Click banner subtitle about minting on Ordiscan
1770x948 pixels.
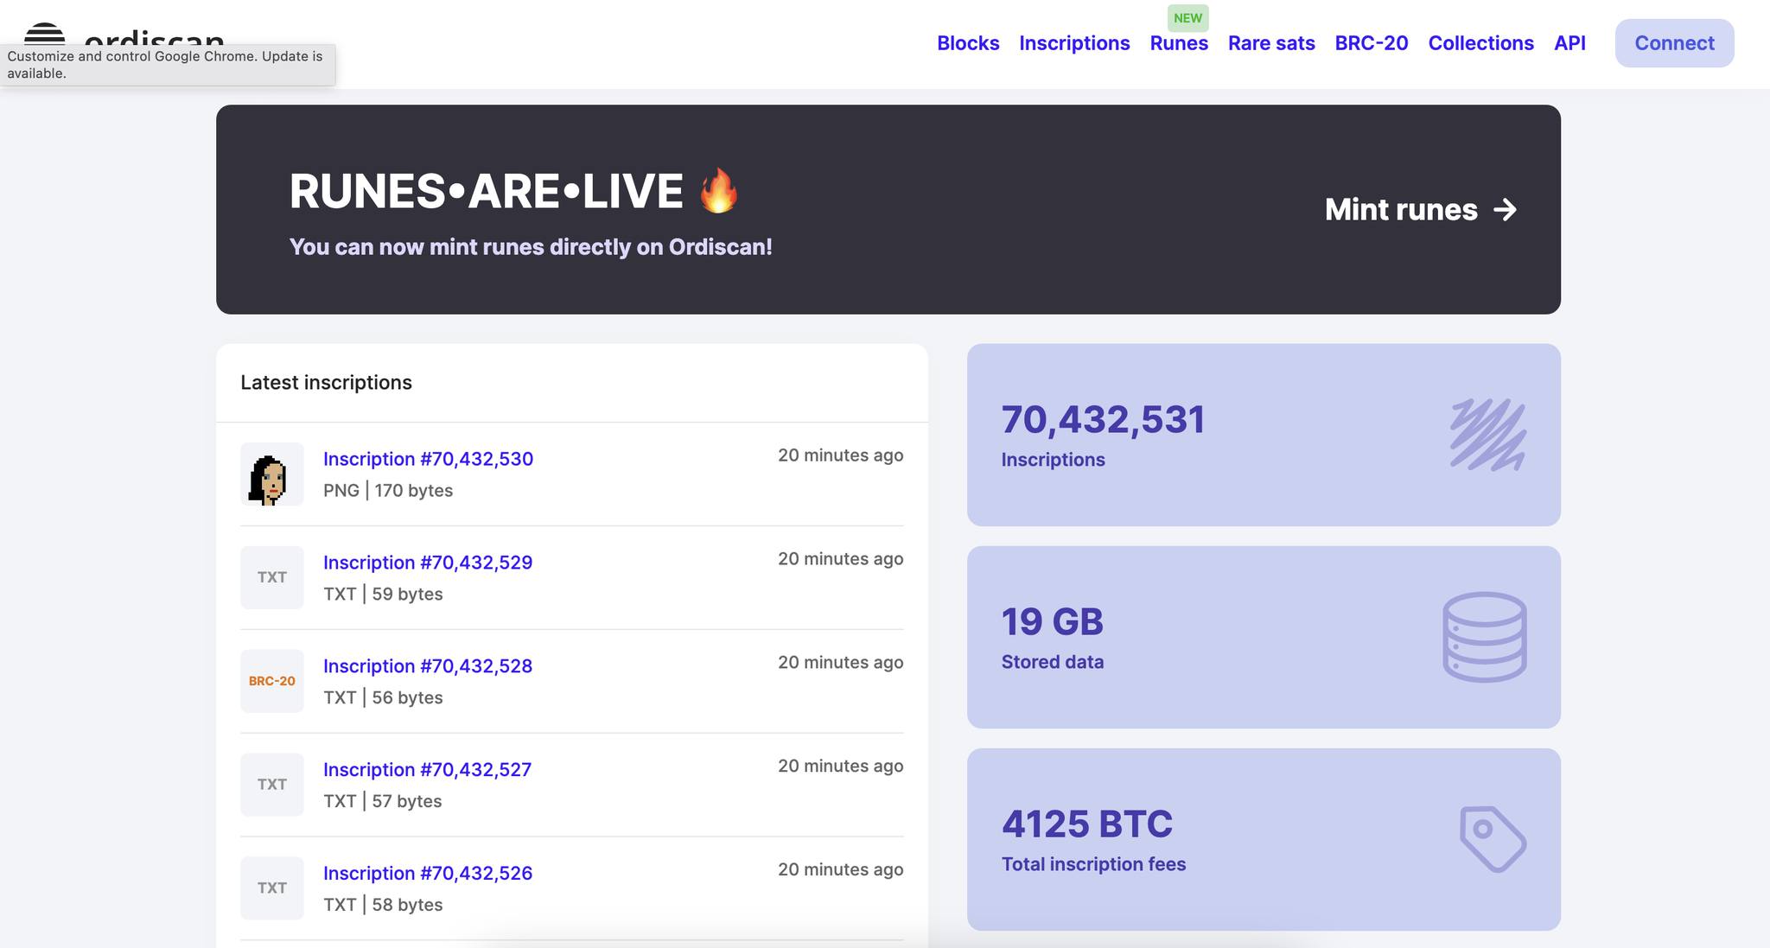(x=531, y=247)
